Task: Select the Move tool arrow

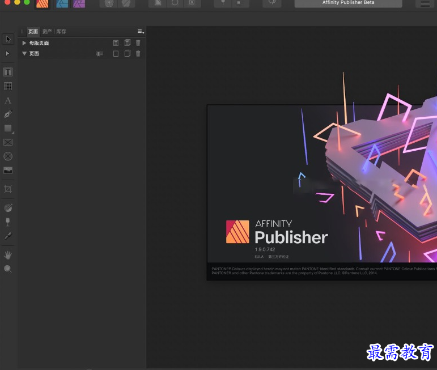Action: 8,39
